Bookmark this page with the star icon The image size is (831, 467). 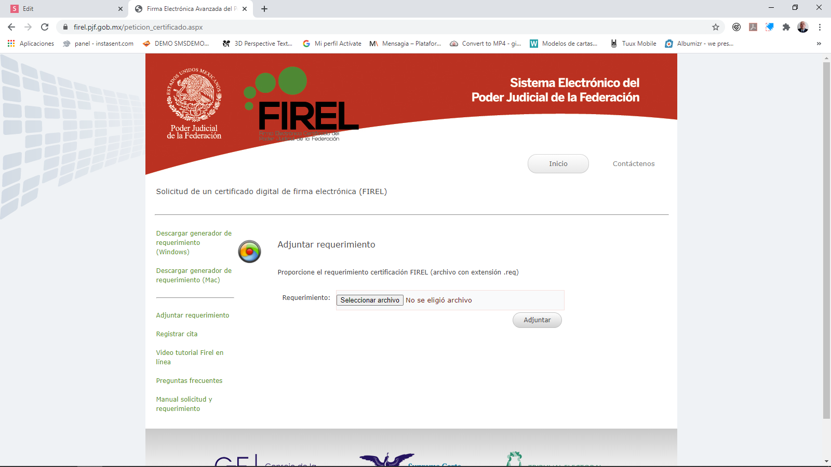tap(716, 27)
